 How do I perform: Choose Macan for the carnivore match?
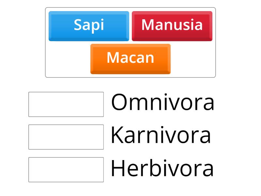pos(130,58)
